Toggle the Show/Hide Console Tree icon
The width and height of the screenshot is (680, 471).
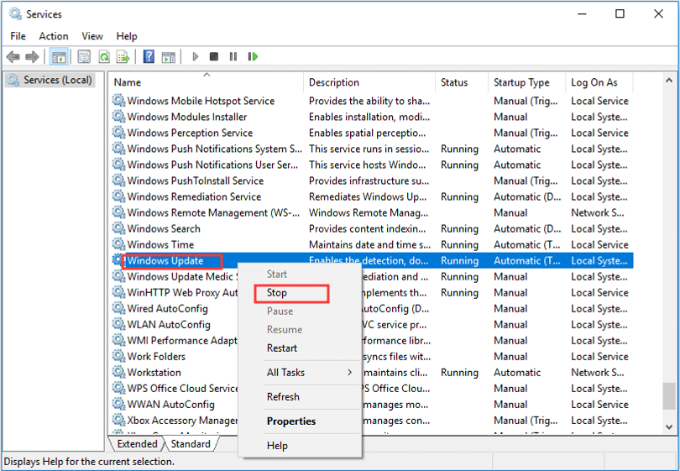click(x=59, y=57)
